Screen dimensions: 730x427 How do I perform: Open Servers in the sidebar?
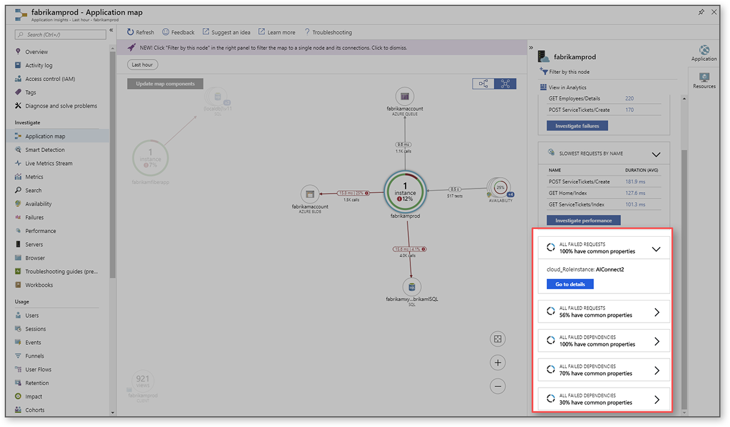pos(34,245)
